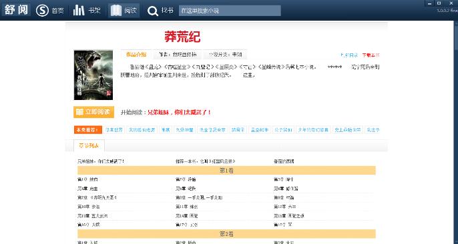
Task: Open entry 推荐一本书 《红楼风云录》
Action: [206, 161]
